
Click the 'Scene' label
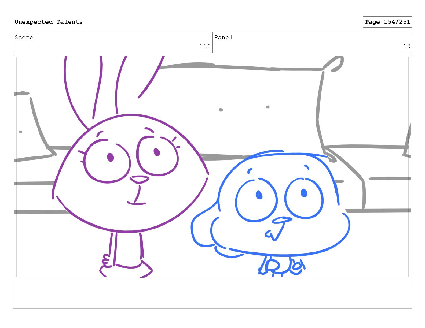(24, 38)
